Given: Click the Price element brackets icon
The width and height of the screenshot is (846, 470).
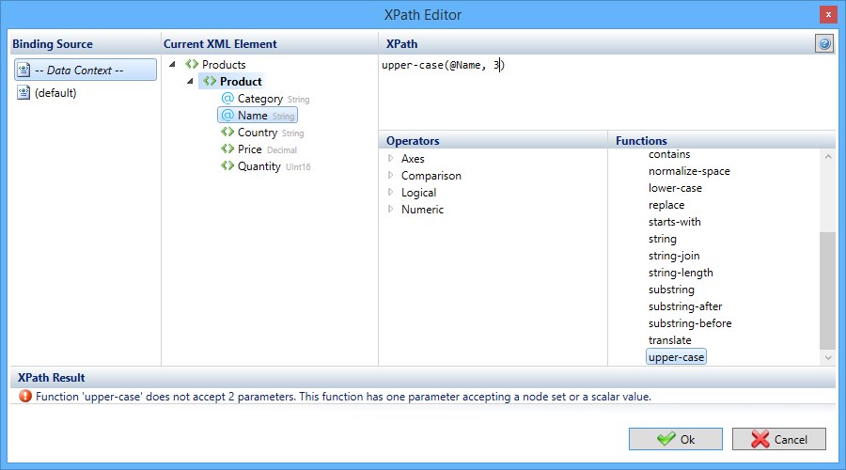Looking at the screenshot, I should click(x=227, y=149).
